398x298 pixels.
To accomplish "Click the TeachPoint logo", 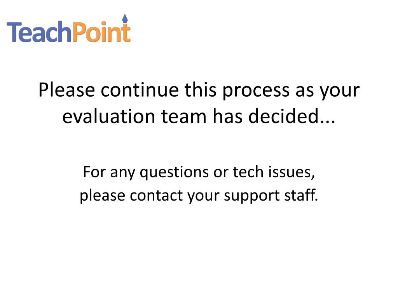I will (68, 28).
